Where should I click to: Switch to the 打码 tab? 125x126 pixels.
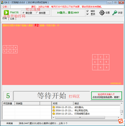point(5,18)
